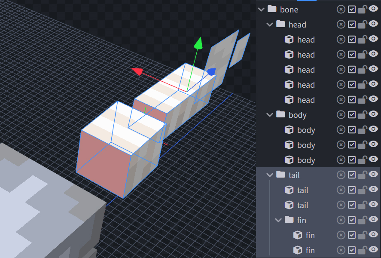Click the folder icon of the bone group
The width and height of the screenshot is (381, 258).
(272, 9)
